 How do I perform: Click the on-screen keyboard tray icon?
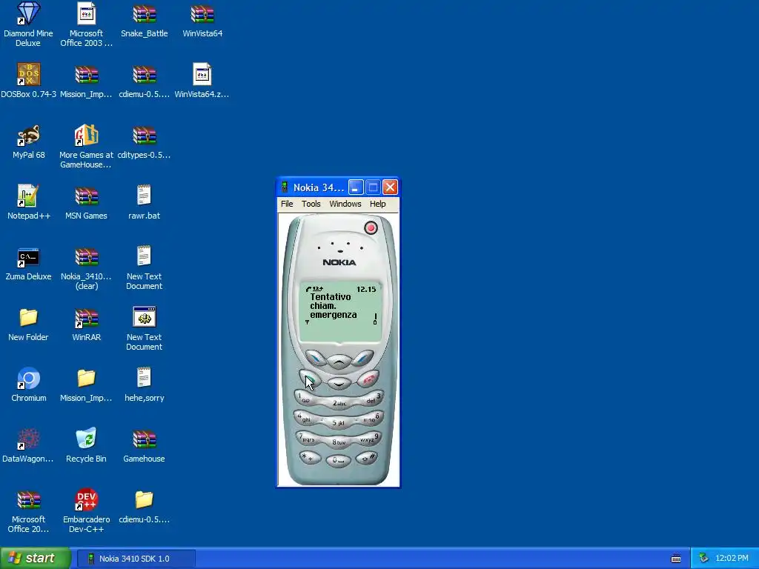coord(676,559)
